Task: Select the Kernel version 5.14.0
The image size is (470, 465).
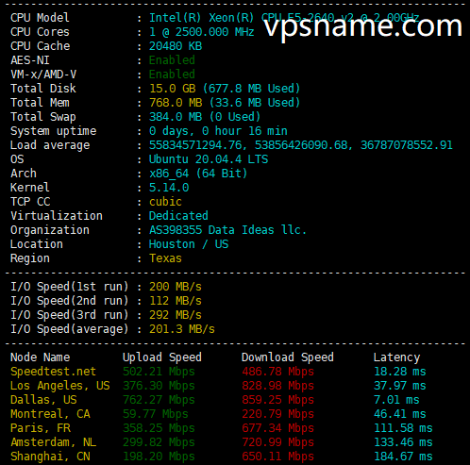Action: tap(169, 188)
